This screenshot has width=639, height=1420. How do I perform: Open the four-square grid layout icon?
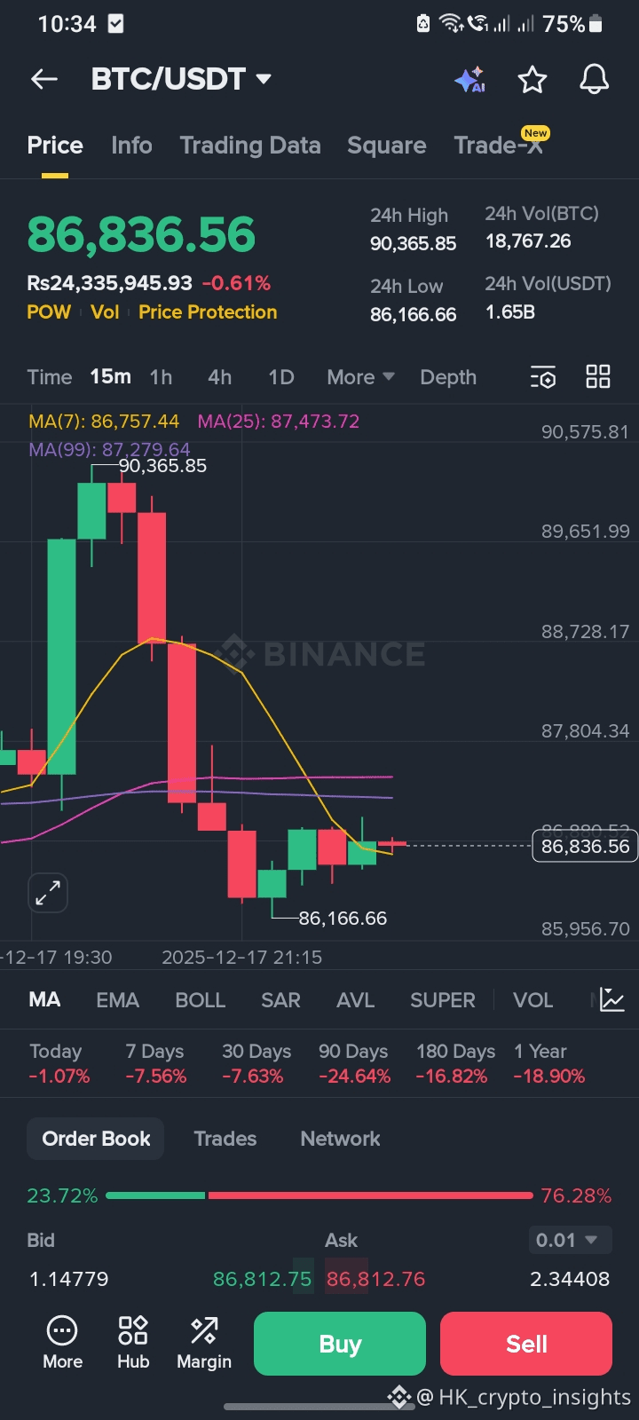(598, 376)
